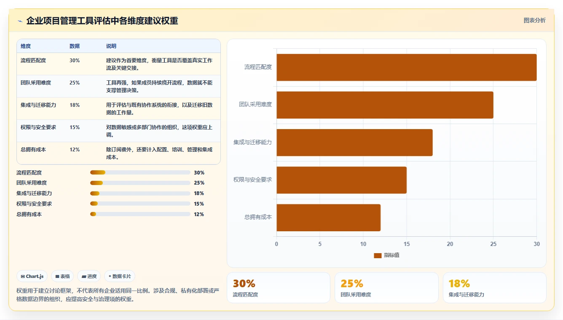The image size is (563, 320).
Task: Click the page title 企业项目管理工具评估中各维度建议权重
Action: 102,21
